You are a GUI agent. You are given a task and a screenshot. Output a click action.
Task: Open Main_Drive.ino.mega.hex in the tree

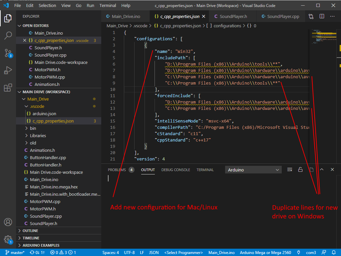click(x=59, y=187)
